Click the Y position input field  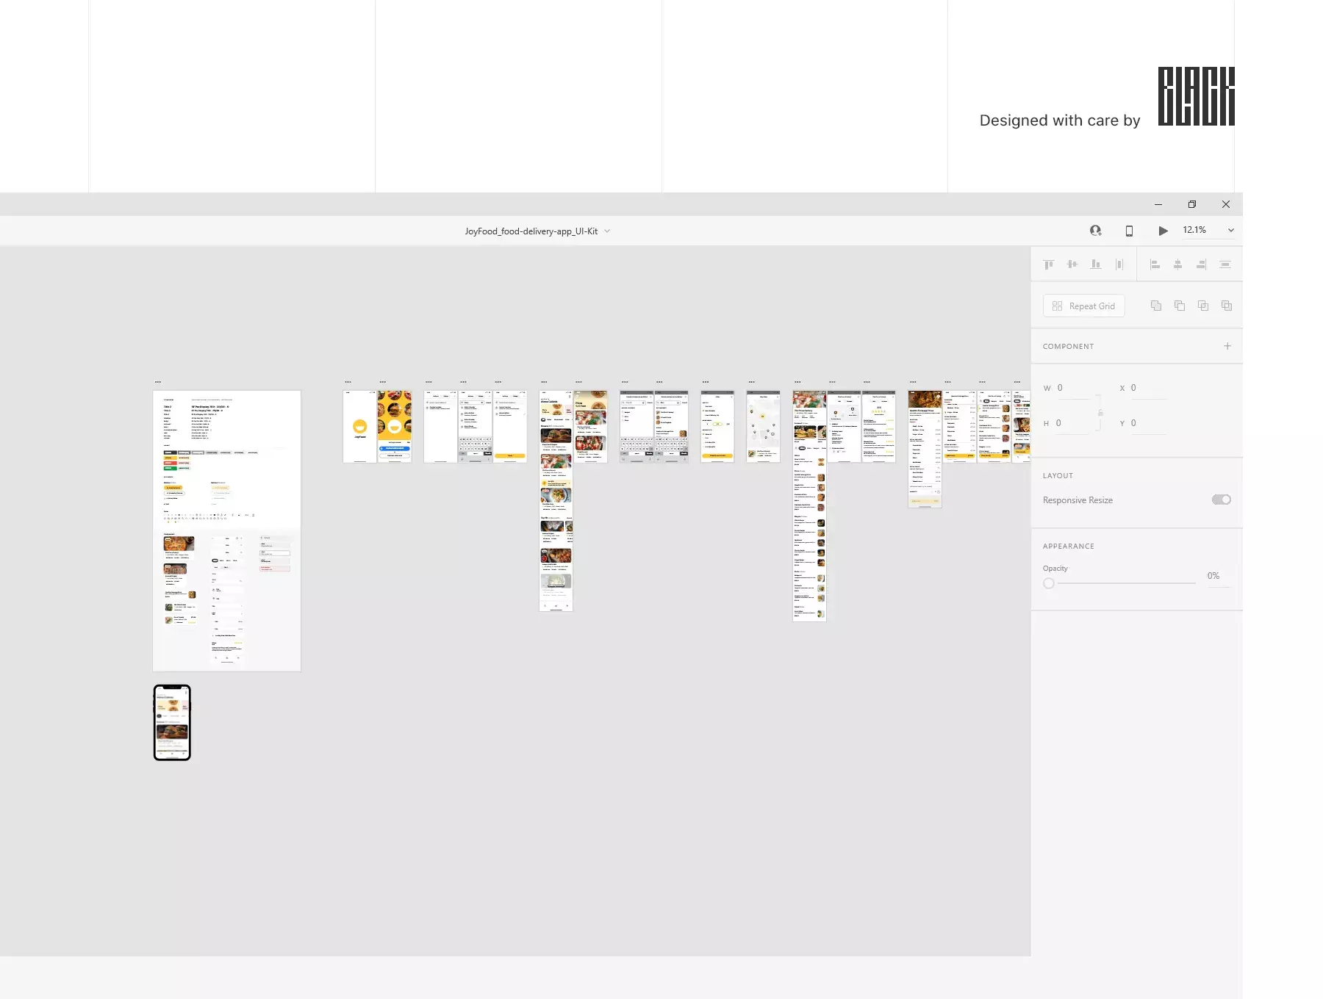click(1149, 423)
